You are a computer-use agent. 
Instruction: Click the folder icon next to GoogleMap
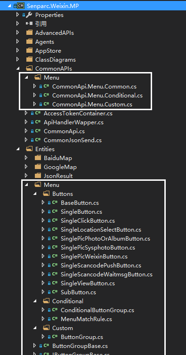pyautogui.click(x=38, y=167)
